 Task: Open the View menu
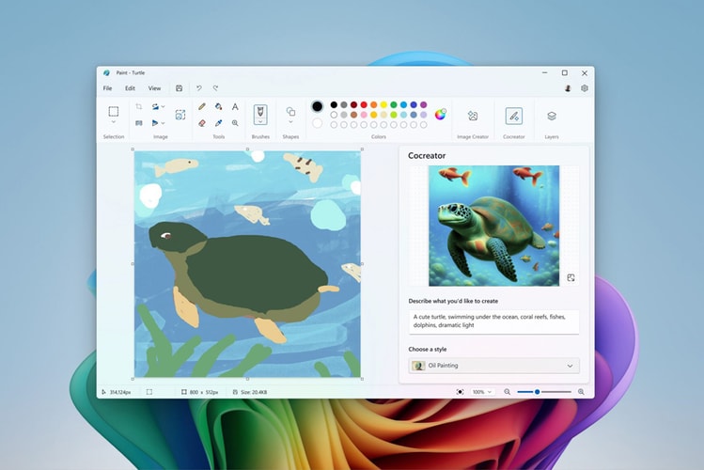point(154,88)
